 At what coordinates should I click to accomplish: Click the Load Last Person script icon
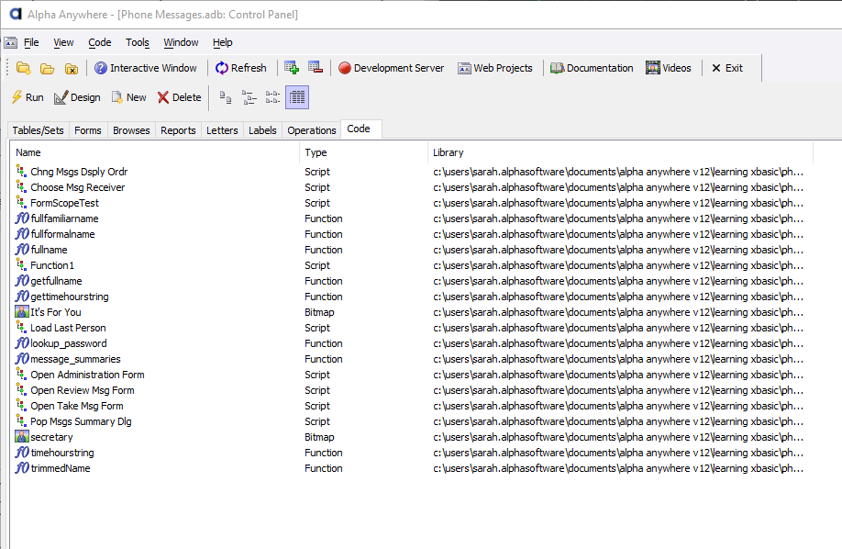pyautogui.click(x=21, y=327)
